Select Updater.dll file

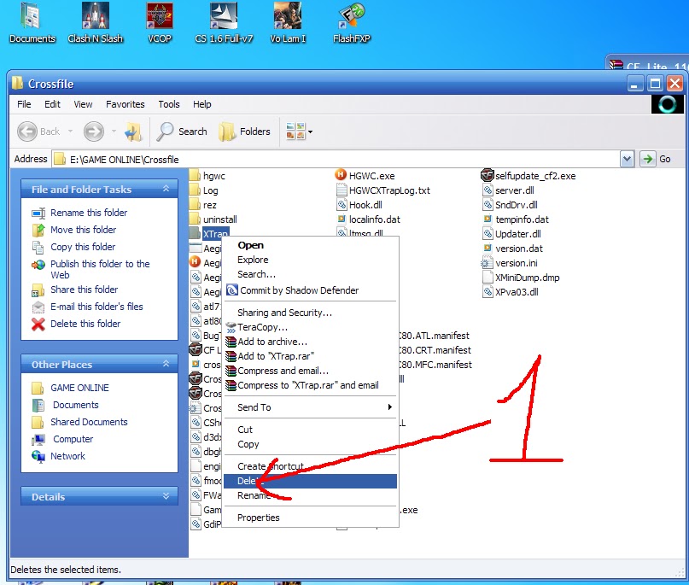[x=511, y=234]
